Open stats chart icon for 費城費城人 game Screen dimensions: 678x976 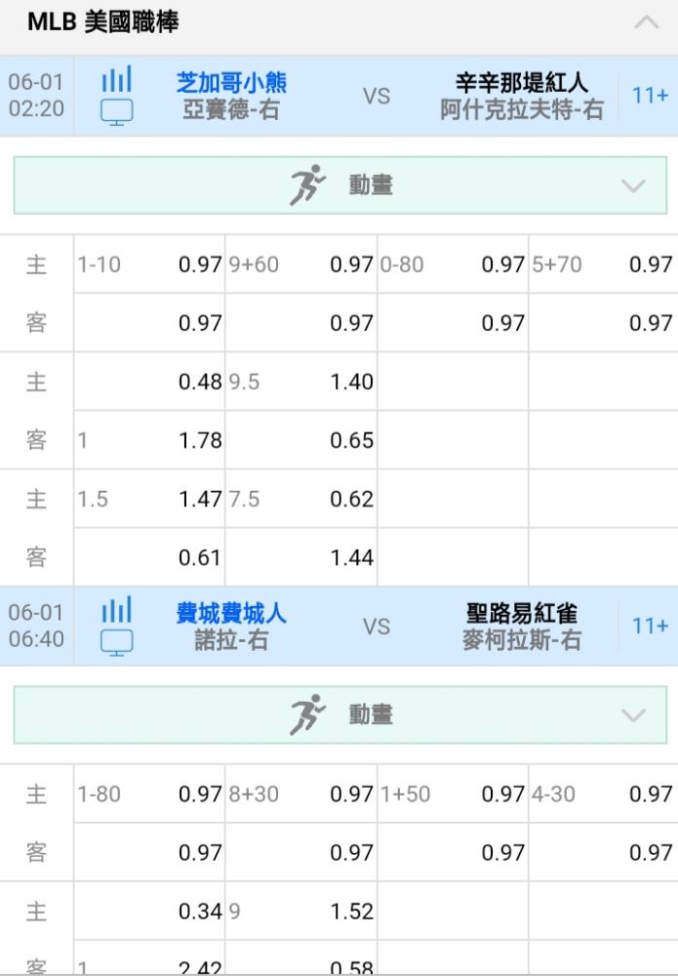pos(117,609)
